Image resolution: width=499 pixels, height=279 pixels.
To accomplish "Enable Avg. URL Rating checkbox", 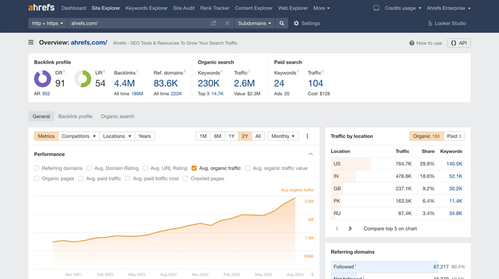I will point(145,168).
